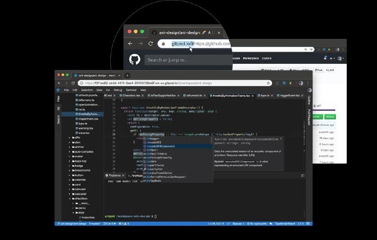Toggle the Search side panel
This screenshot has width=377, height=240.
point(58,119)
